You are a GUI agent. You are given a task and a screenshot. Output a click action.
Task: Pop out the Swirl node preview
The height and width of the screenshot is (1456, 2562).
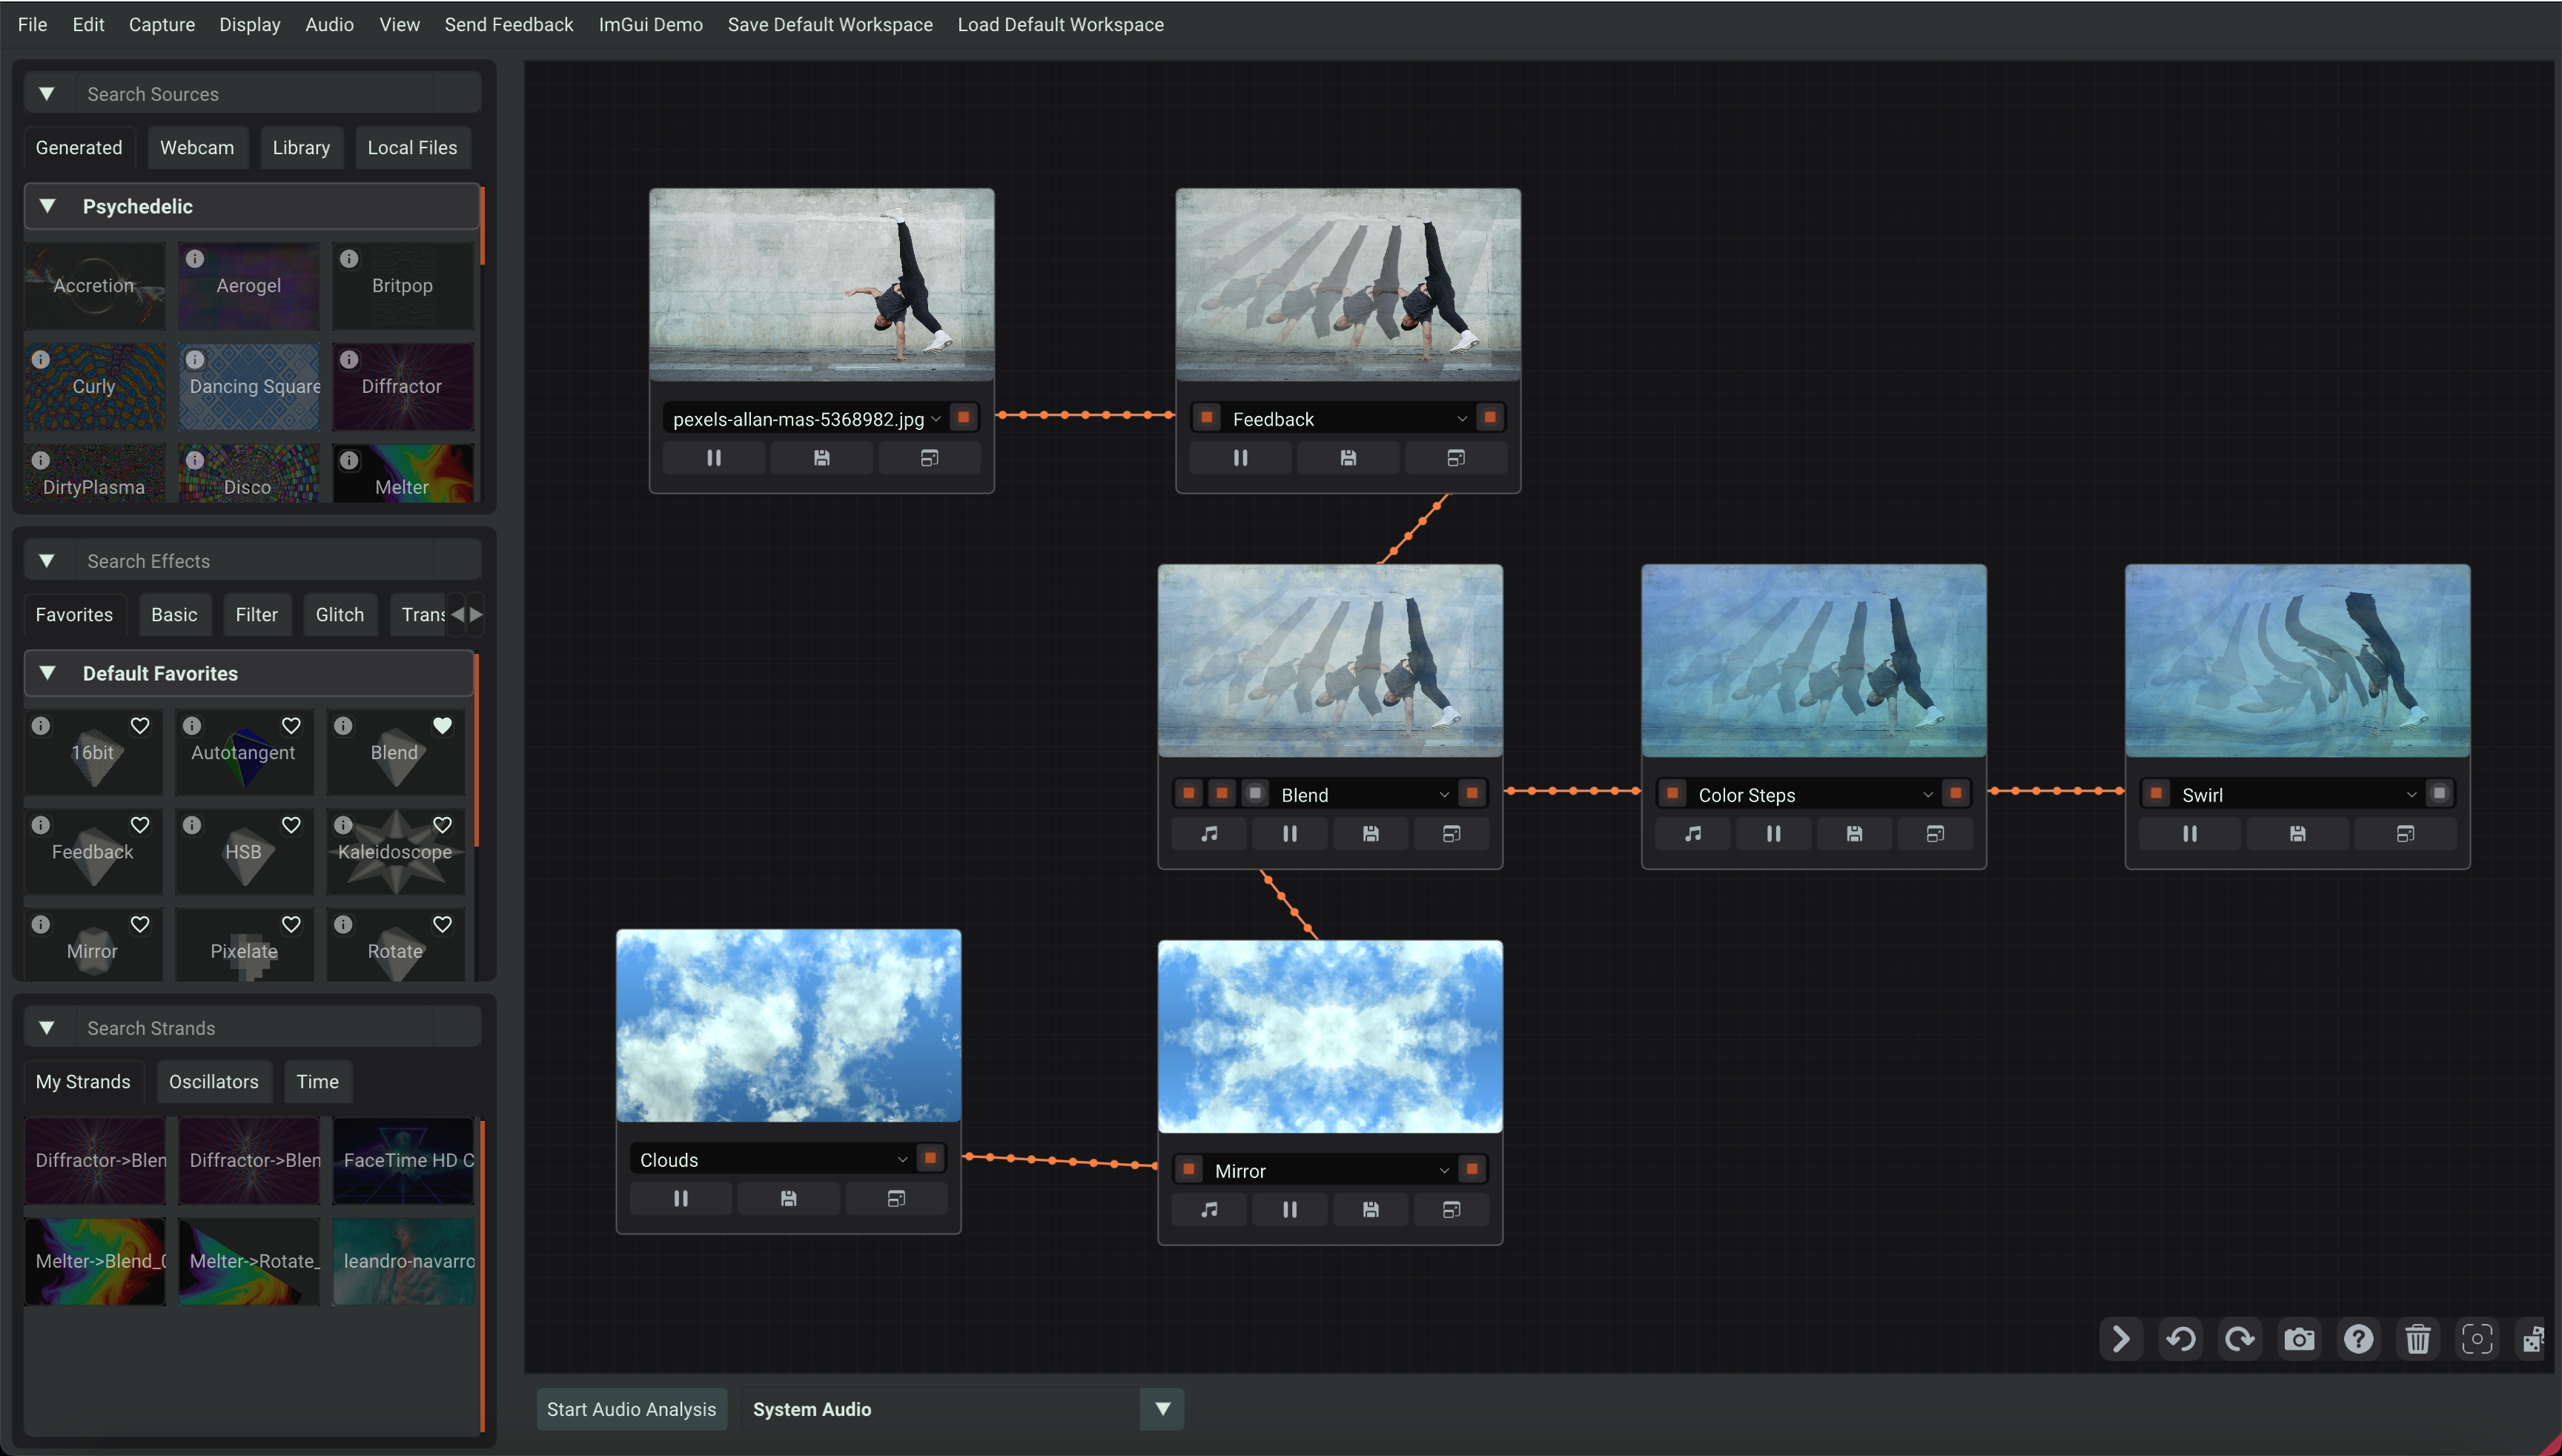point(2406,833)
